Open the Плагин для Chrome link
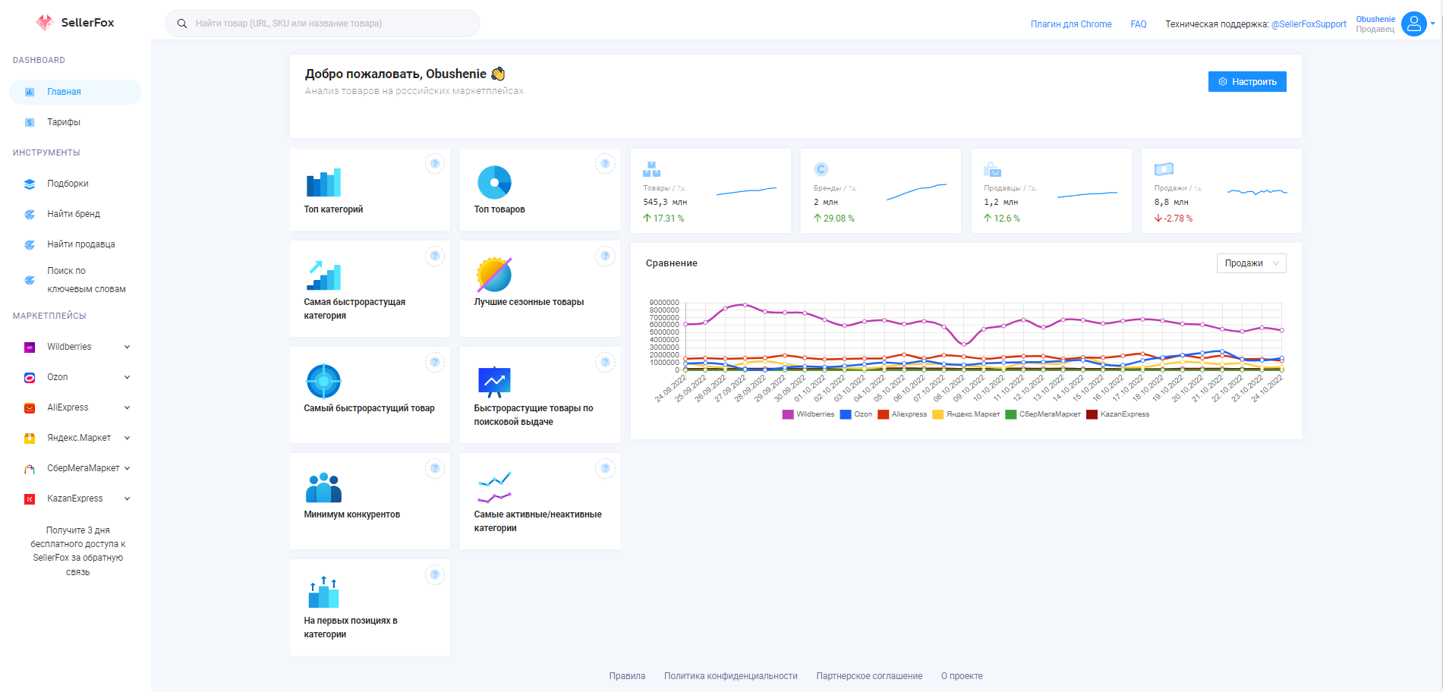Screen dimensions: 1443x692 (x=1070, y=24)
